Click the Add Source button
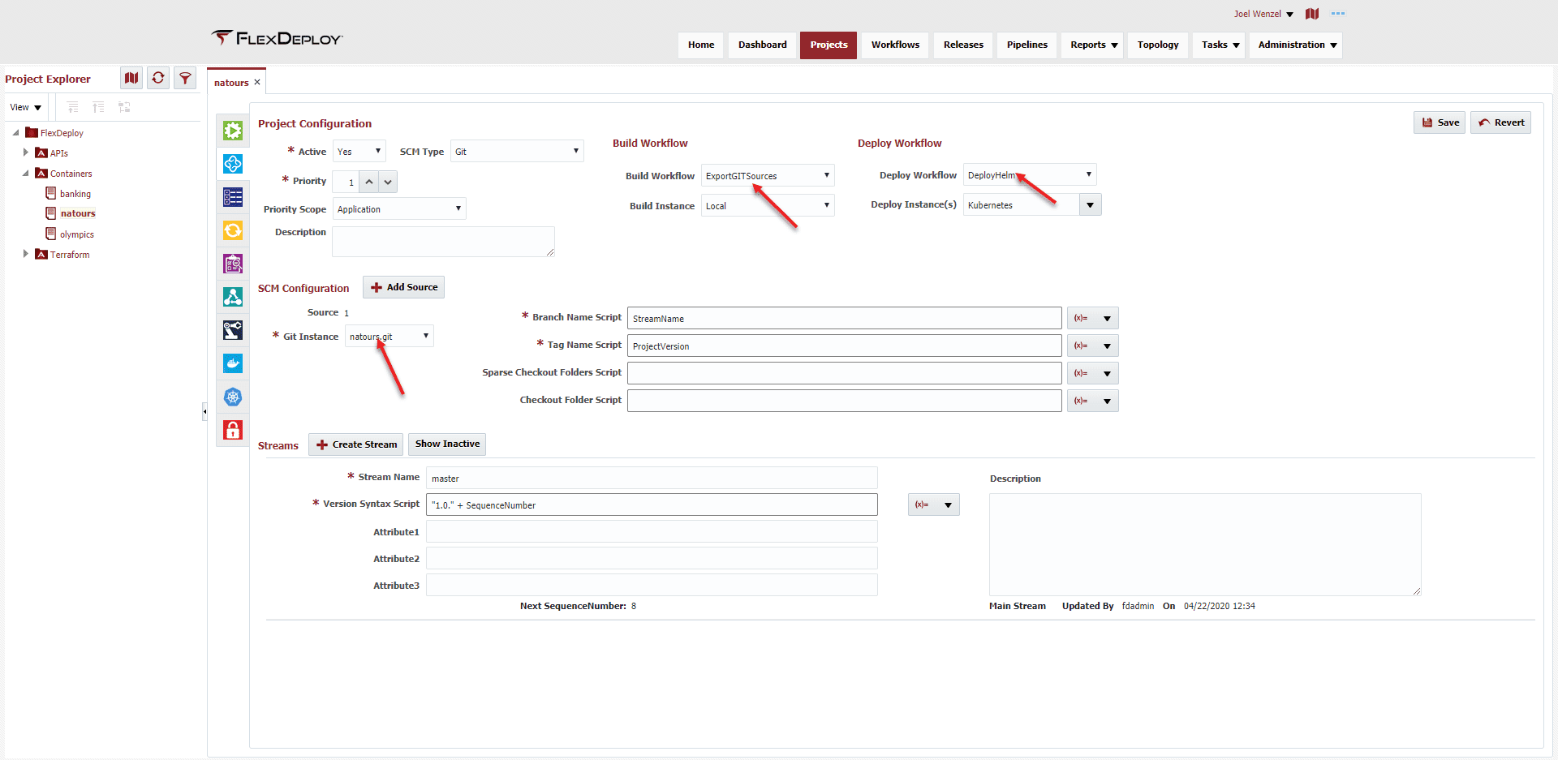Screen dimensions: 1558x760 tap(403, 287)
